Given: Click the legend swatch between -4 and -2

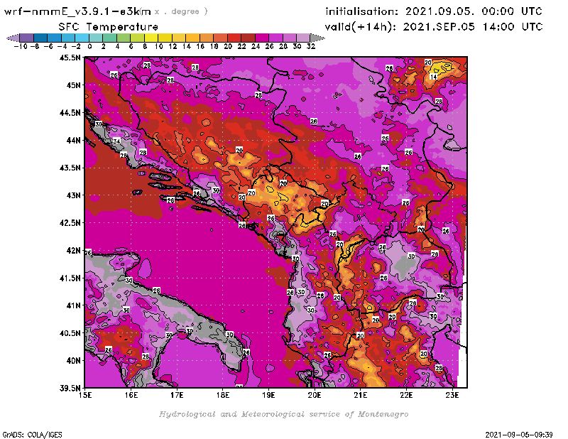Looking at the screenshot, I should (68, 38).
